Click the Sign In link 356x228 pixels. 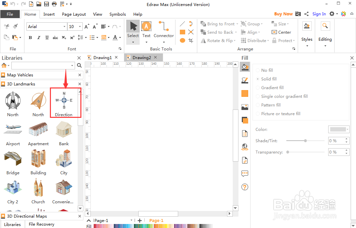tap(319, 14)
